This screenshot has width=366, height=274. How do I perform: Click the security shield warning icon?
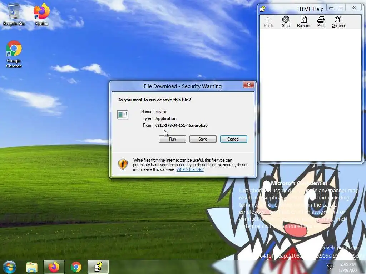click(x=123, y=164)
